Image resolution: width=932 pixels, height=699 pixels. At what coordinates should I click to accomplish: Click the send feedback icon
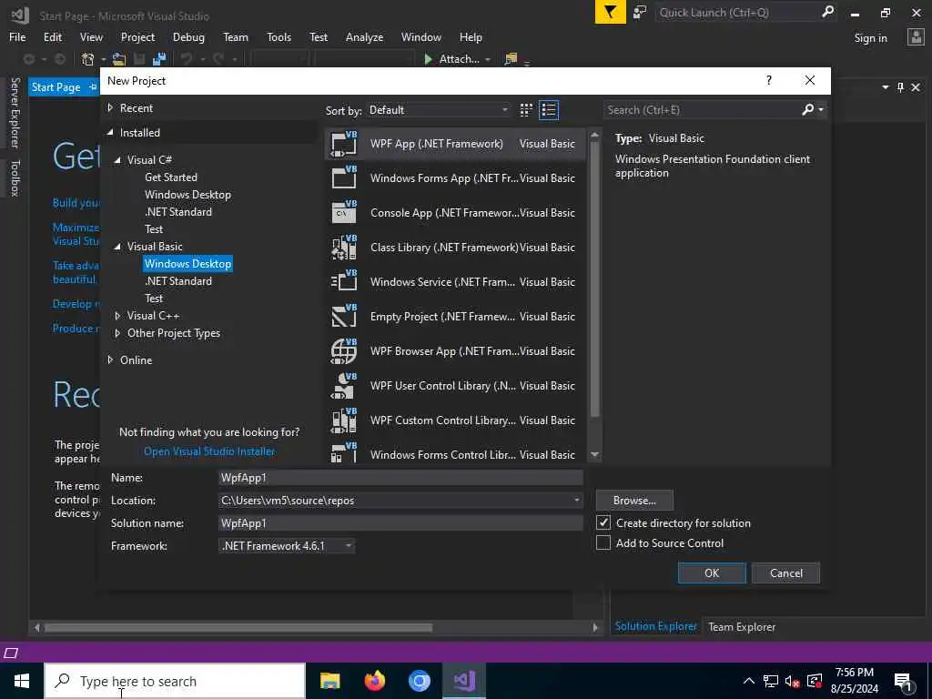pyautogui.click(x=640, y=13)
